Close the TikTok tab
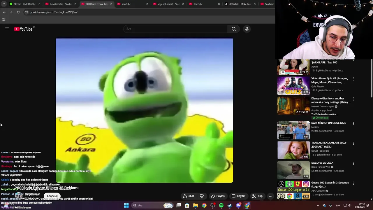 tap(255, 4)
